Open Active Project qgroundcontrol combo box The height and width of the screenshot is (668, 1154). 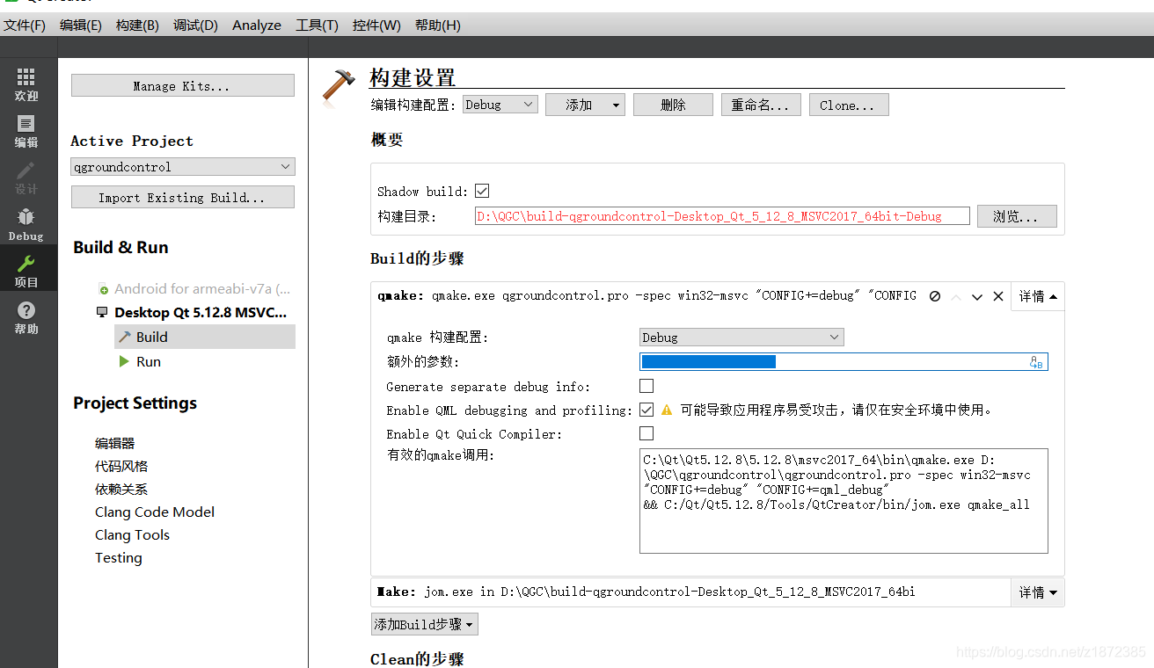pyautogui.click(x=183, y=167)
